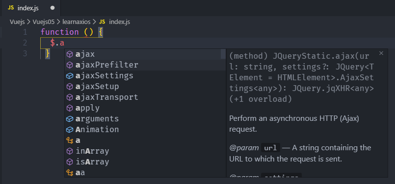Click the orange snippet icon for 'a'

point(70,140)
